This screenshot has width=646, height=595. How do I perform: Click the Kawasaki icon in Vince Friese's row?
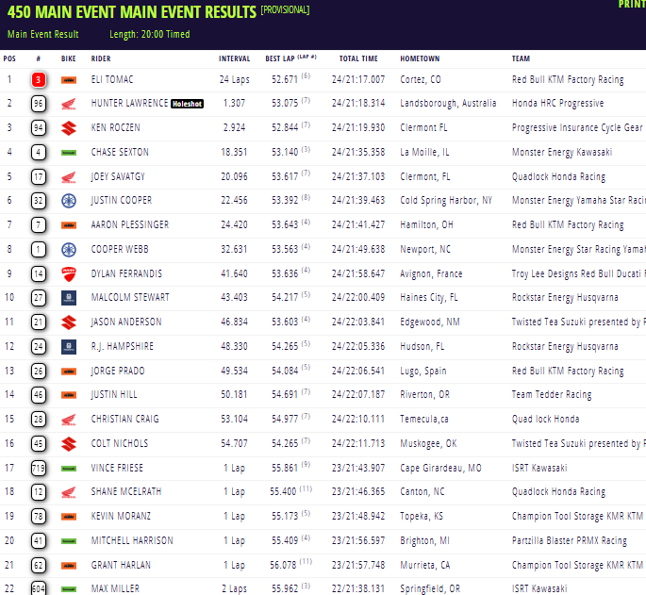pyautogui.click(x=69, y=469)
